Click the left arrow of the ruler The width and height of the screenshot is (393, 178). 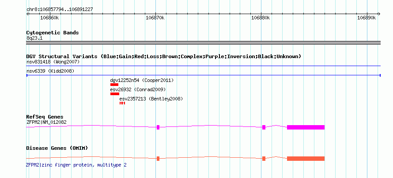(27, 14)
